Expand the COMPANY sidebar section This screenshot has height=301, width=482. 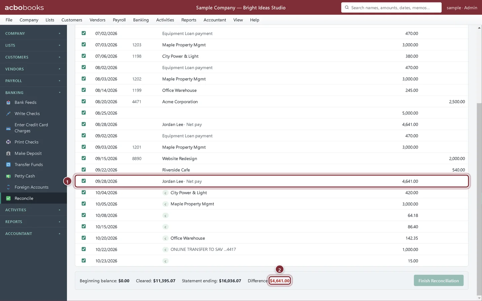point(33,33)
